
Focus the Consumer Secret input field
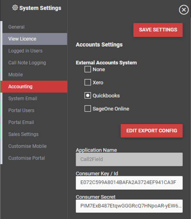129,206
